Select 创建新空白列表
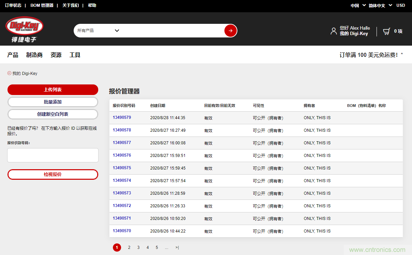 coord(53,114)
